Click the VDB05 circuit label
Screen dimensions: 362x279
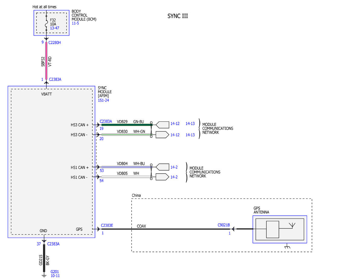click(122, 173)
